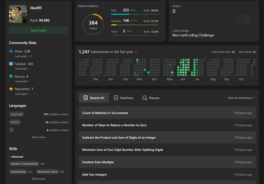Click the Nov LeetCoding Challenge badge name
Image resolution: width=264 pixels, height=184 pixels.
193,35
